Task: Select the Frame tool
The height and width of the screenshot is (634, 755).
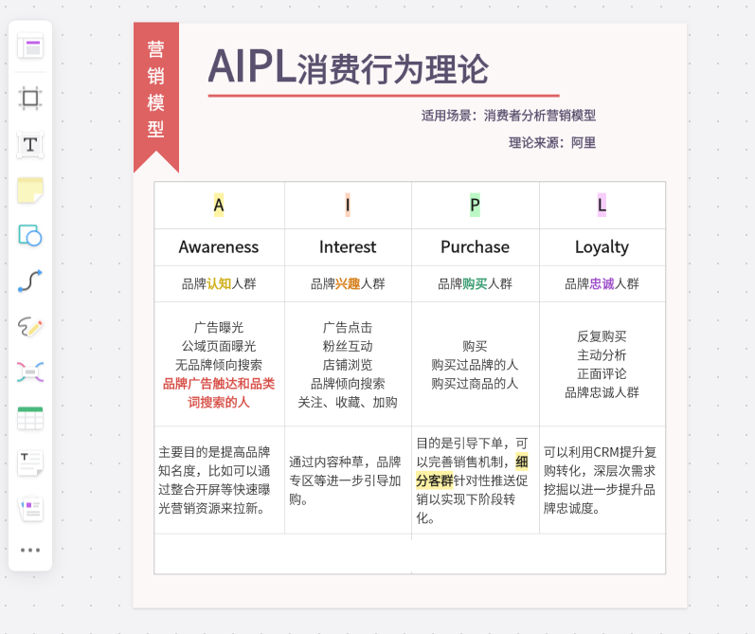Action: (x=30, y=99)
